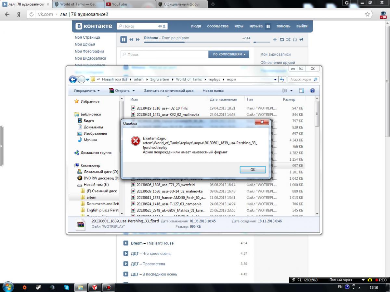Open по композициям dropdown

(229, 55)
